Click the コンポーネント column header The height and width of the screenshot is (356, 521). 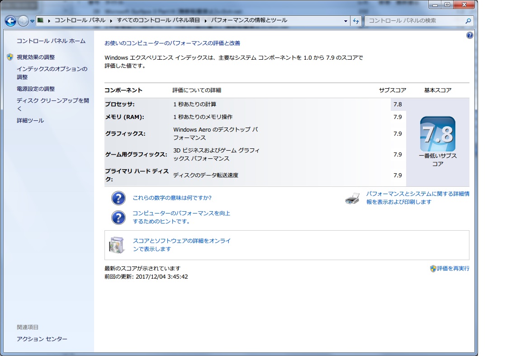click(123, 90)
